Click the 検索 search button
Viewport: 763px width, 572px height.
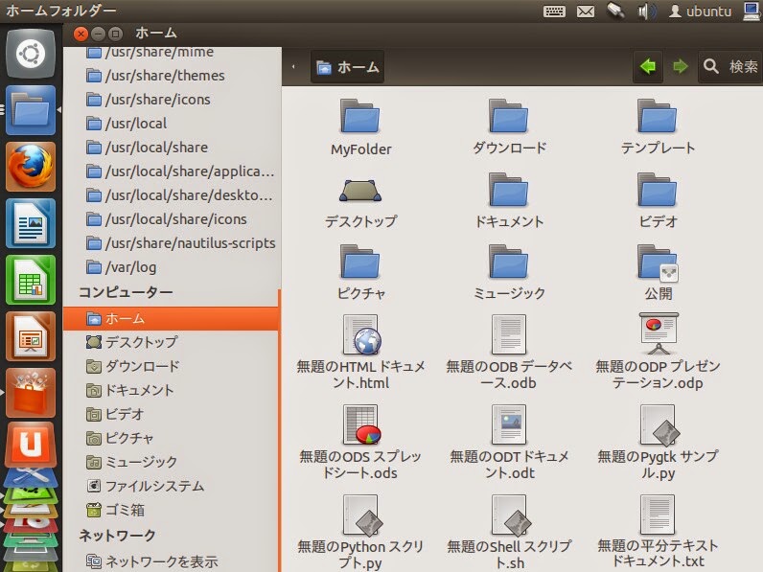point(730,66)
